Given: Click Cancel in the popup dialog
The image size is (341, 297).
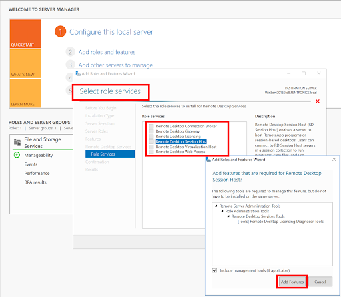Looking at the screenshot, I should pyautogui.click(x=320, y=282).
